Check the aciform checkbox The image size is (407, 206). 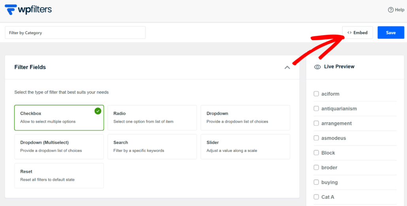[x=316, y=94]
